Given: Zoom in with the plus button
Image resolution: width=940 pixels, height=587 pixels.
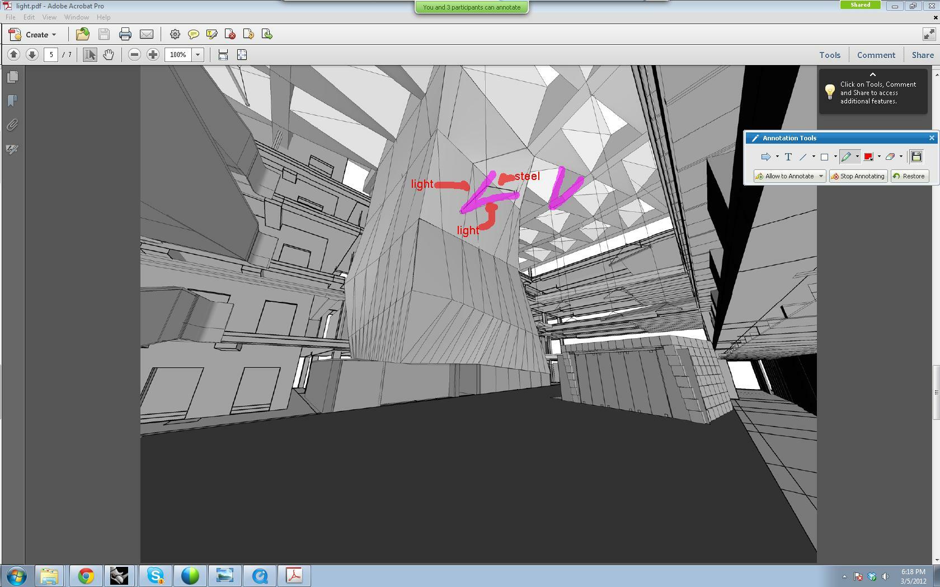Looking at the screenshot, I should pyautogui.click(x=153, y=55).
